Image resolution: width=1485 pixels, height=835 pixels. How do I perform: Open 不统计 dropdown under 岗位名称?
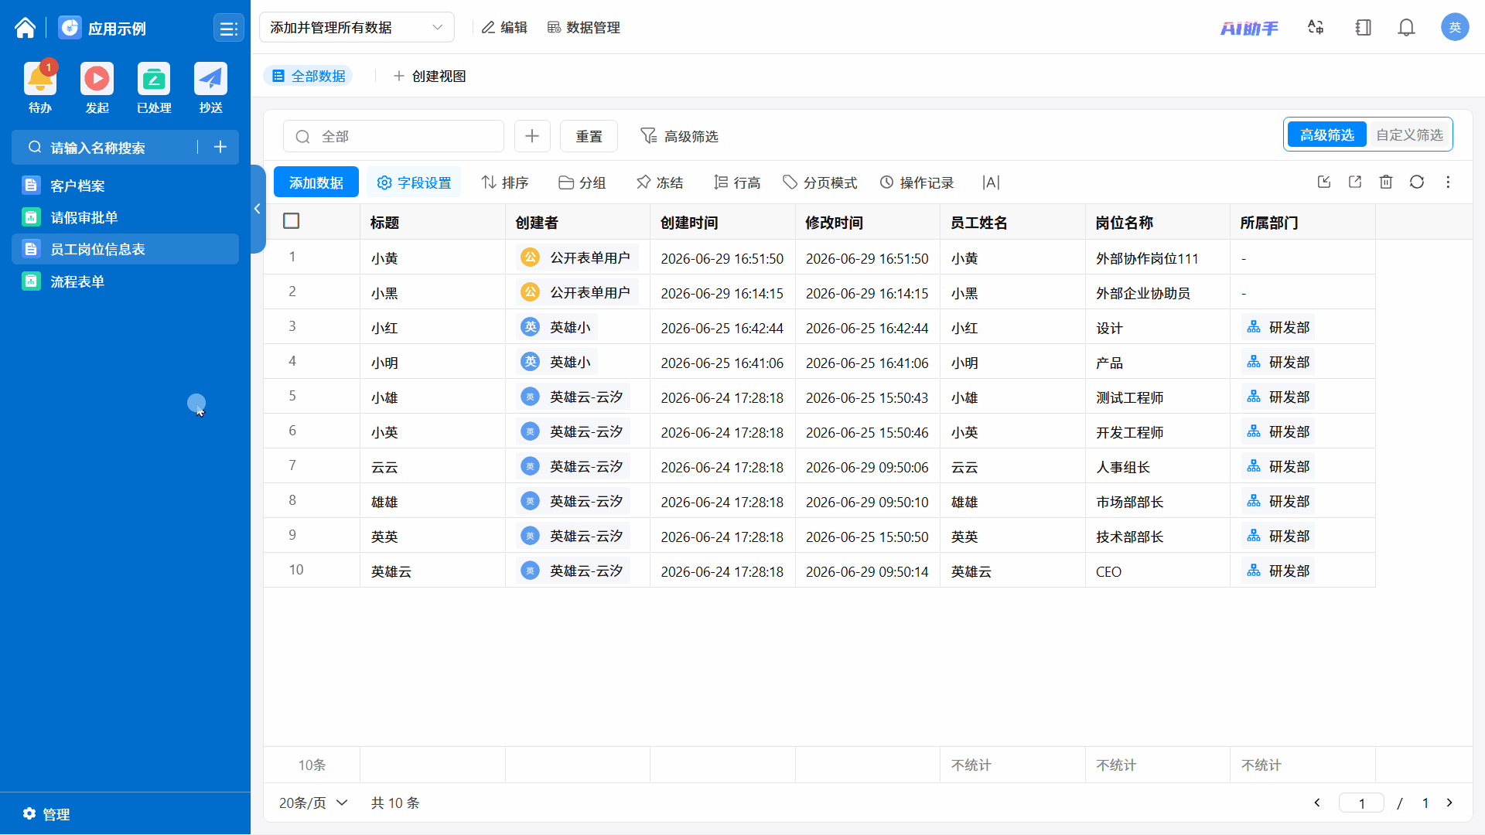point(1116,765)
